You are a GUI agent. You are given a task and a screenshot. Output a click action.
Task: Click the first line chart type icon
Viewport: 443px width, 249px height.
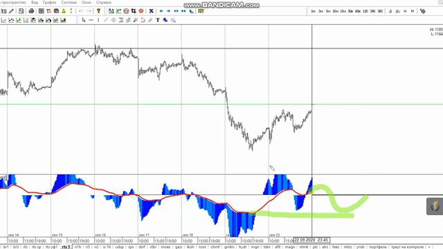(x=3, y=20)
